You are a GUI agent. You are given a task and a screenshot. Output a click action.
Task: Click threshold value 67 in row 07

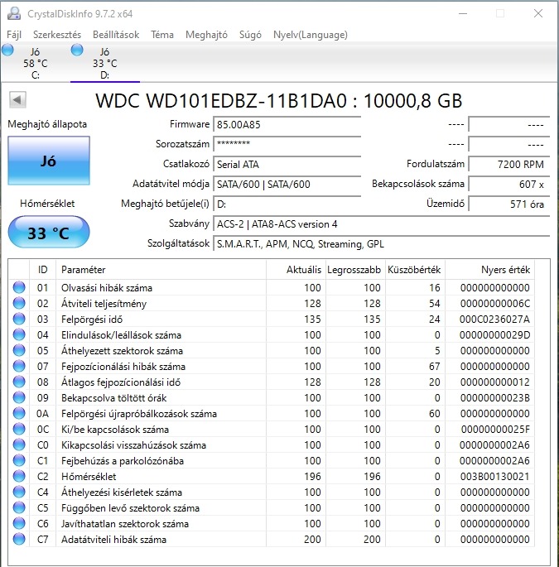click(x=435, y=366)
